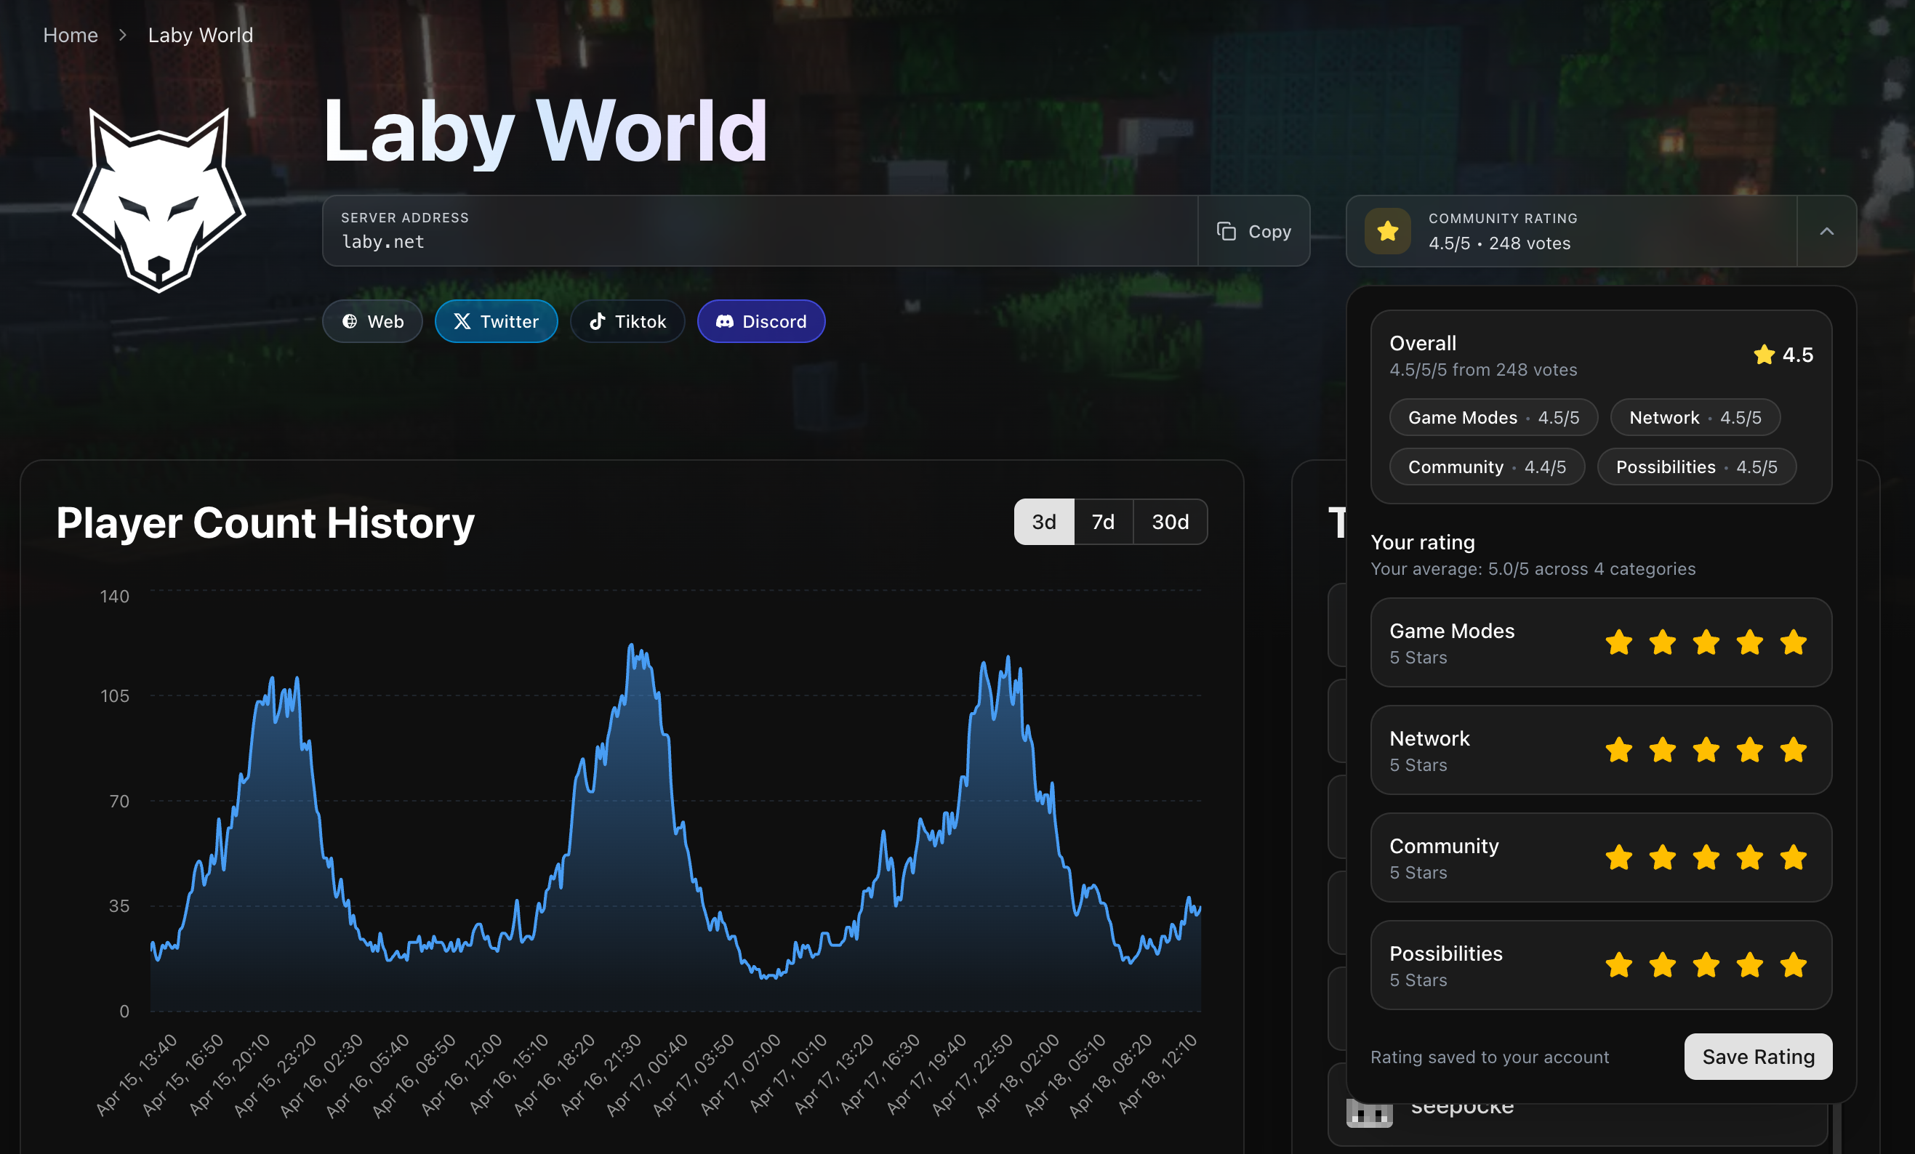The image size is (1915, 1154).
Task: Collapse the Community Rating panel
Action: coord(1828,230)
